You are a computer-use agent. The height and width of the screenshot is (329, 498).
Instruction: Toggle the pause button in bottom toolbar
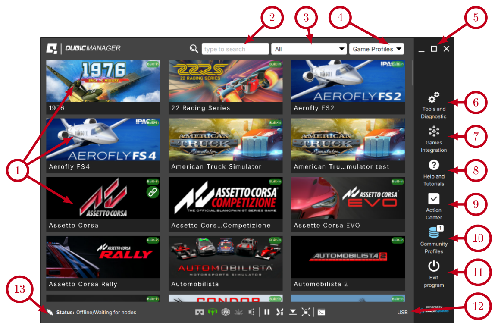(267, 312)
